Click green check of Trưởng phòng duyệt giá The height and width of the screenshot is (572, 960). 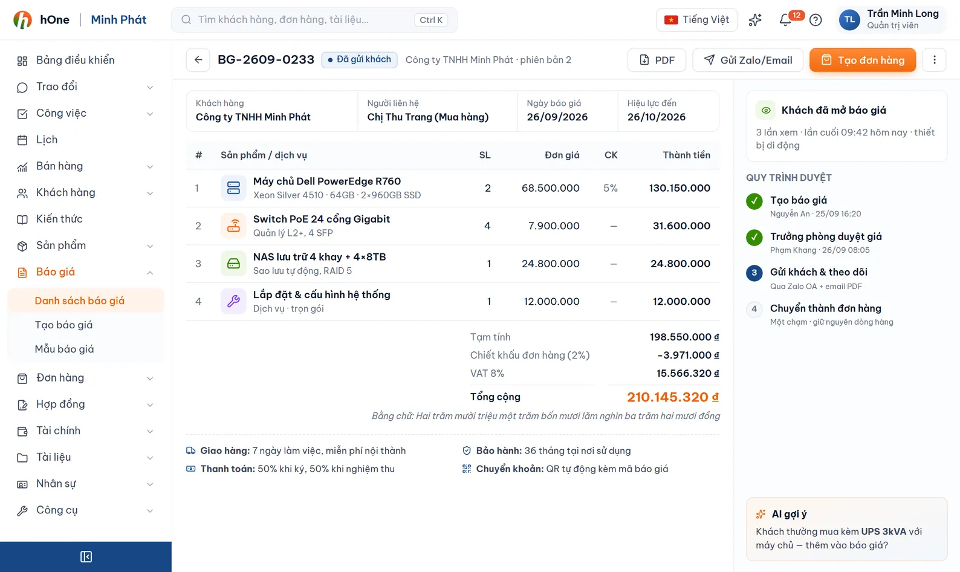tap(754, 238)
